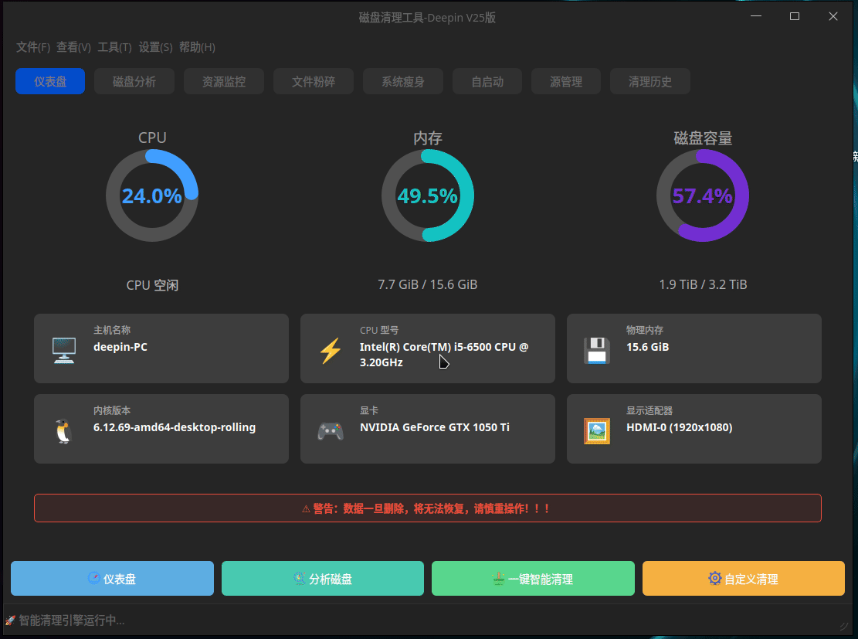Click the magnifier icon on 分析磁盘
Image resolution: width=858 pixels, height=639 pixels.
coord(300,578)
